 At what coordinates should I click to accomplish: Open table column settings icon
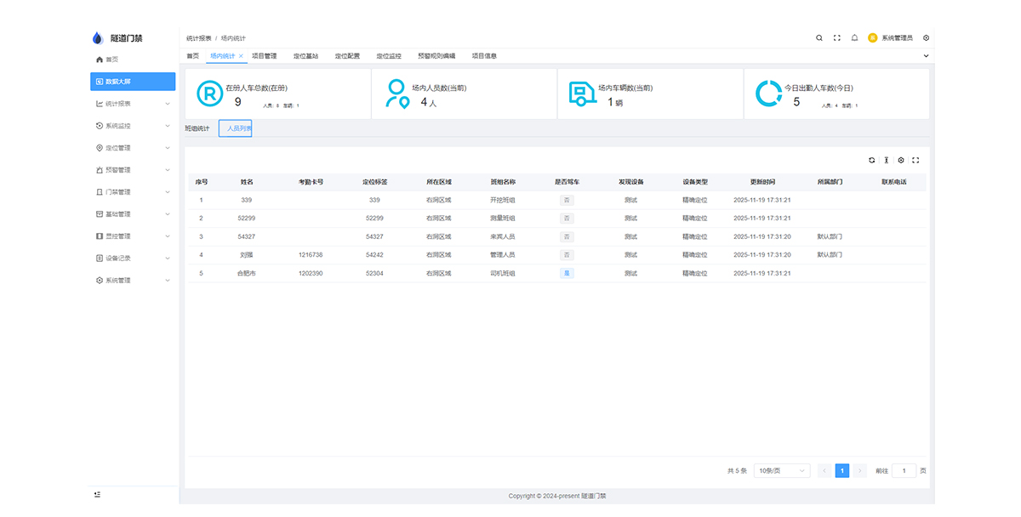[901, 160]
